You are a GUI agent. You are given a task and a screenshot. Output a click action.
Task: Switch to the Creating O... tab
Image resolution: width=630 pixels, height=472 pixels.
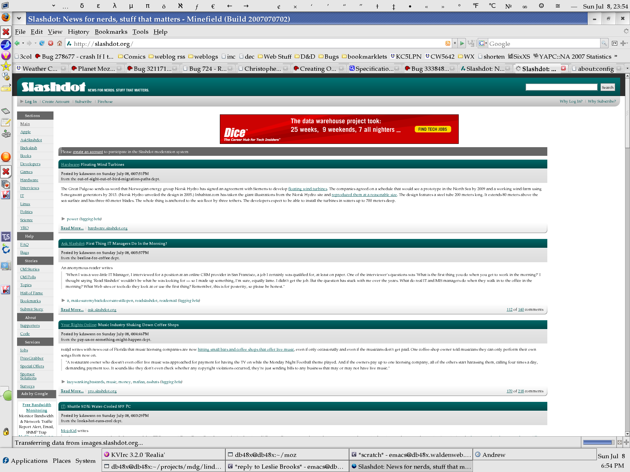[318, 69]
